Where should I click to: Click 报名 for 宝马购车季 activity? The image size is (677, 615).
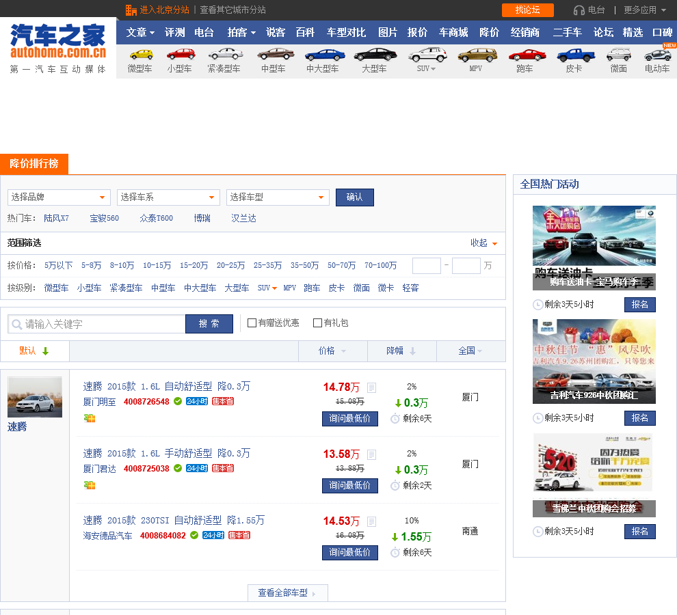point(639,304)
